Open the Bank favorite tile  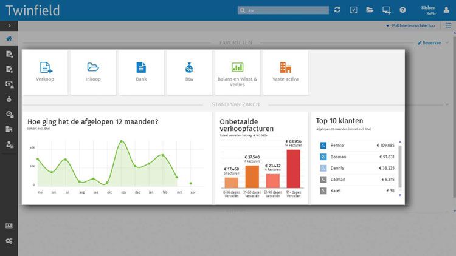pos(141,73)
